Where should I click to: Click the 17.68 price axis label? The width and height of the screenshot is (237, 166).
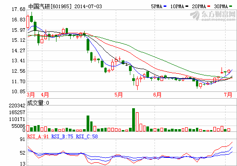(x=19, y=9)
